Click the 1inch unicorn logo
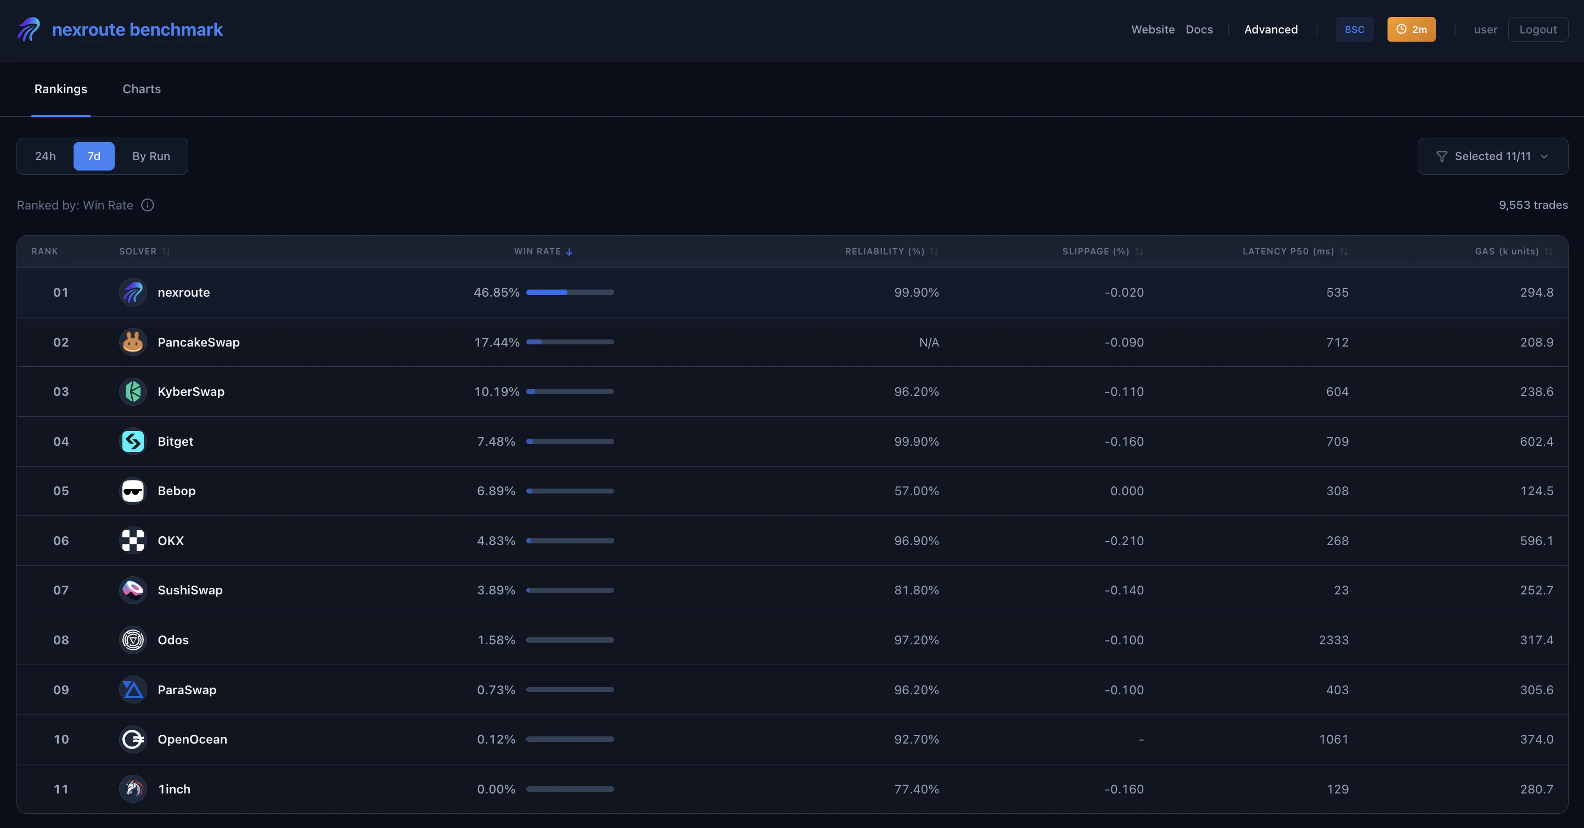Screen dimensions: 1584x828 [x=133, y=789]
